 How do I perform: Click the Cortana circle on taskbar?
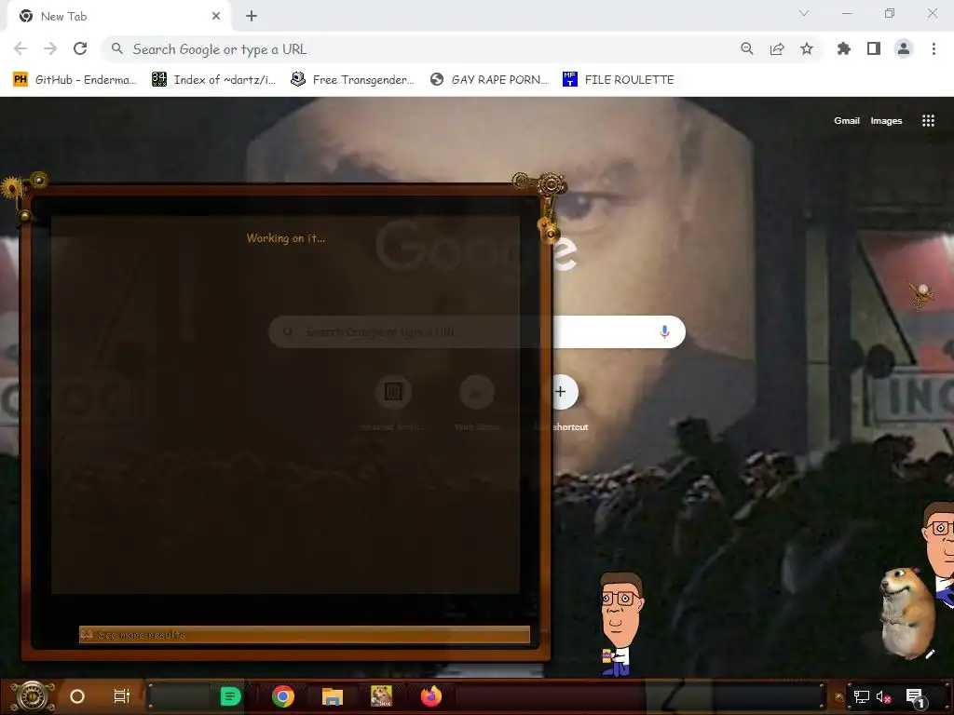pyautogui.click(x=77, y=696)
